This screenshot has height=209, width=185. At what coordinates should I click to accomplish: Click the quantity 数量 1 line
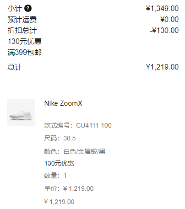55,176
